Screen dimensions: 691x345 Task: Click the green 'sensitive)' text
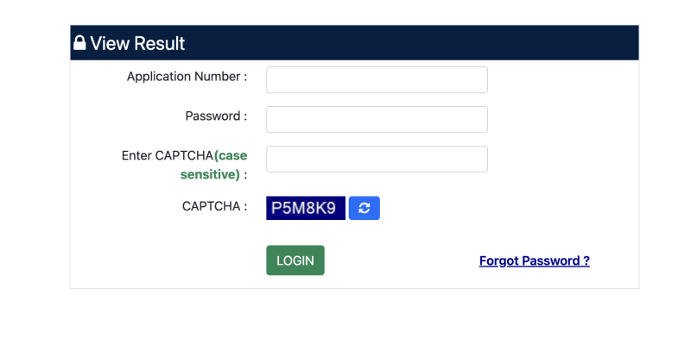(209, 174)
